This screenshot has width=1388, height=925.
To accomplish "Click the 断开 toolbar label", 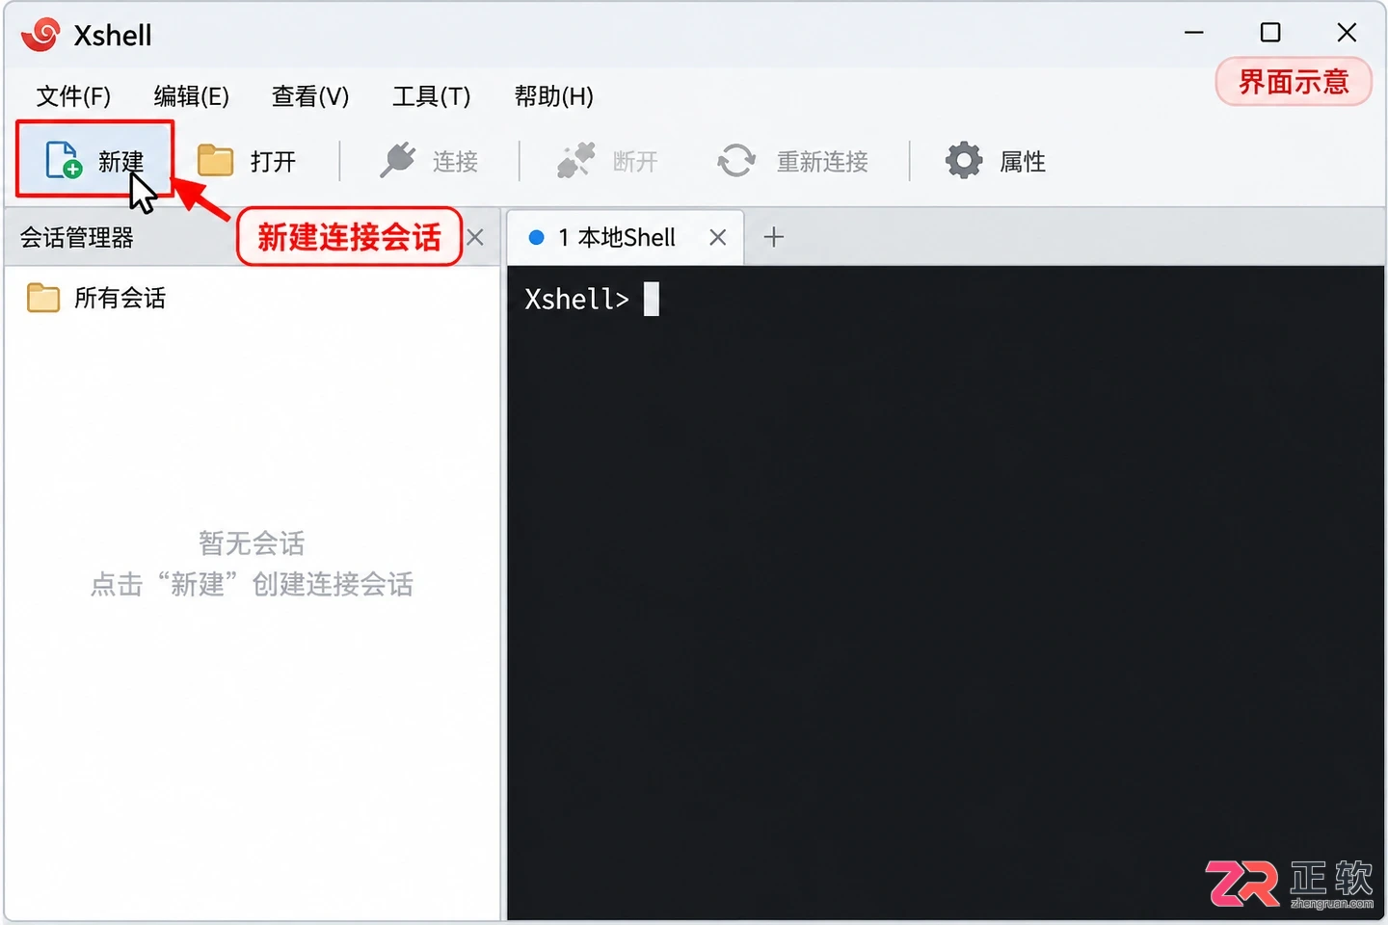I will pyautogui.click(x=635, y=161).
